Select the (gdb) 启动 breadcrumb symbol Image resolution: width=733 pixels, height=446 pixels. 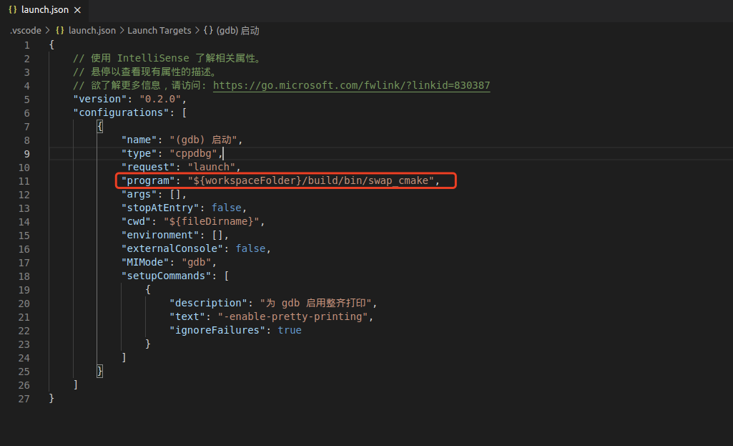(x=239, y=30)
